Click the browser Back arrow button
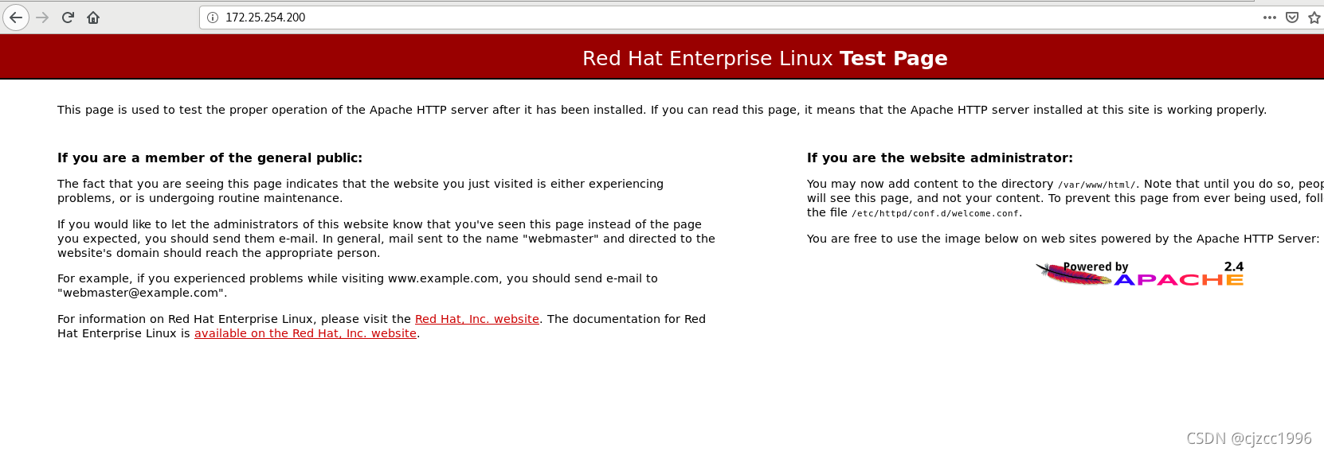1324x455 pixels. (x=16, y=17)
